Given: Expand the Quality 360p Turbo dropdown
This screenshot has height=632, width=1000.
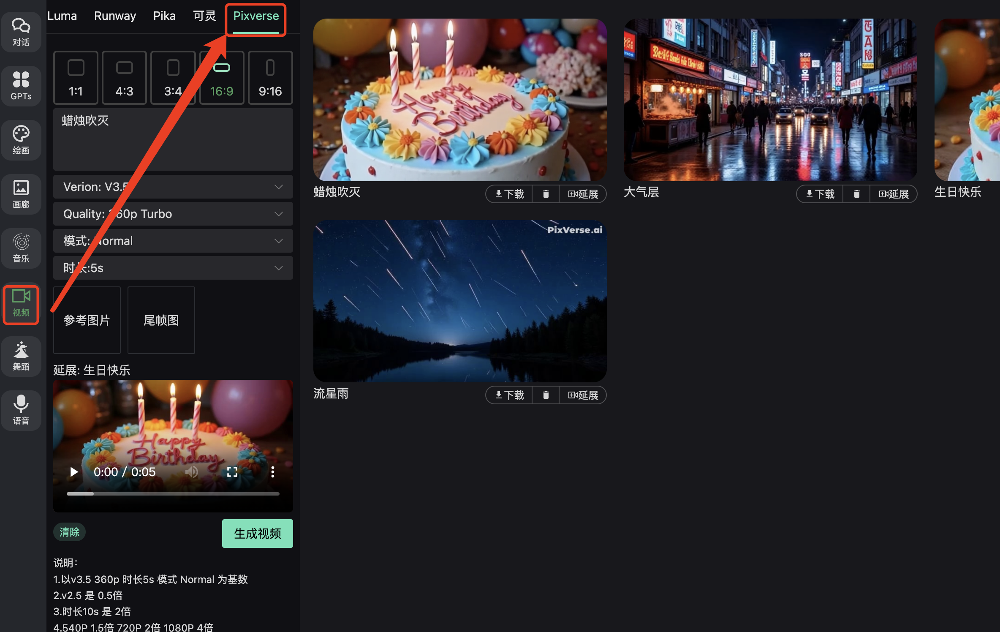Looking at the screenshot, I should pos(173,214).
